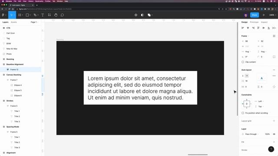The image size is (278, 156).
Task: Open the zoom level dropdown
Action: pos(272,15)
